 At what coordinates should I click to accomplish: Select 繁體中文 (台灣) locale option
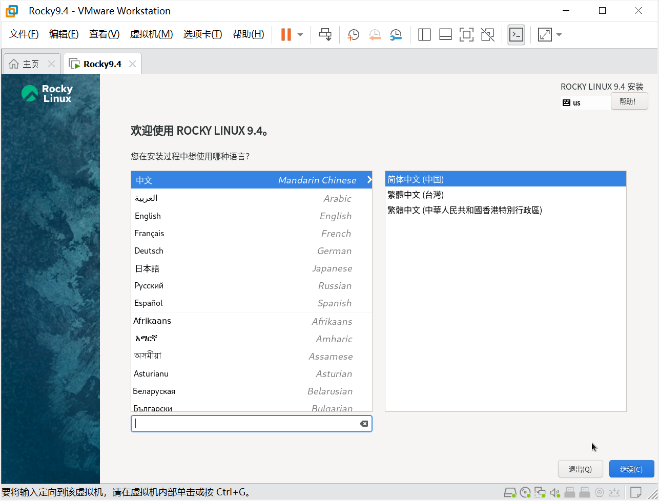416,195
